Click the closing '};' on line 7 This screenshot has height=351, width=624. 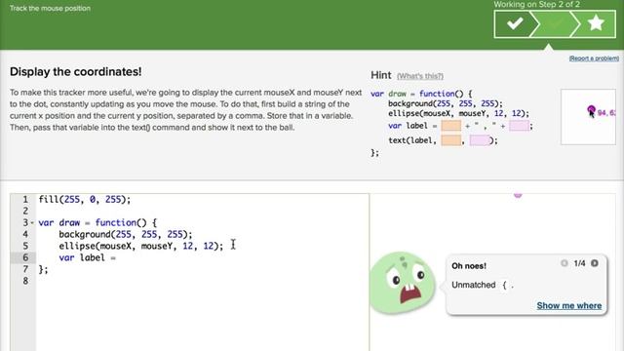coord(43,269)
